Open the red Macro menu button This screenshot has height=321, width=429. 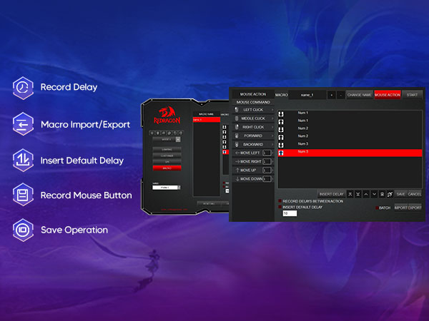pyautogui.click(x=166, y=168)
